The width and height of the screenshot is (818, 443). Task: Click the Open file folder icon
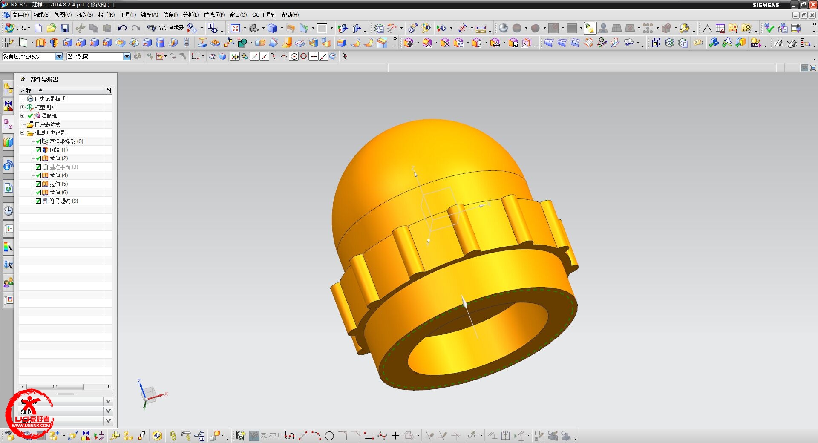tap(52, 28)
